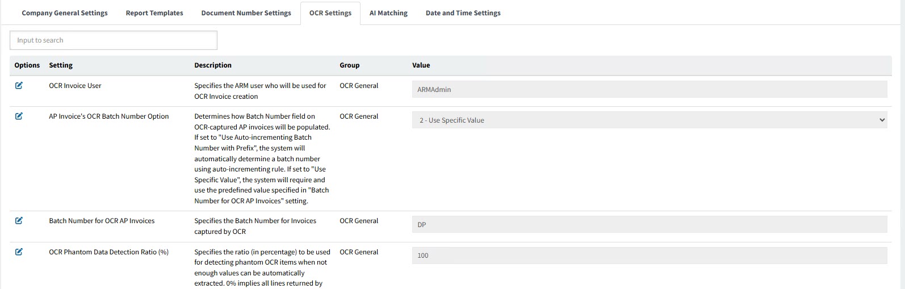This screenshot has height=289, width=905.
Task: Click the ARMAdmin value field
Action: coord(649,90)
